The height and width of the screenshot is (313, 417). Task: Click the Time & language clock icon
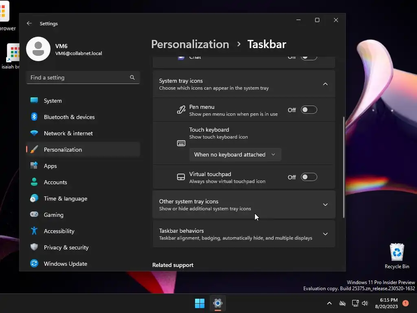coord(34,198)
